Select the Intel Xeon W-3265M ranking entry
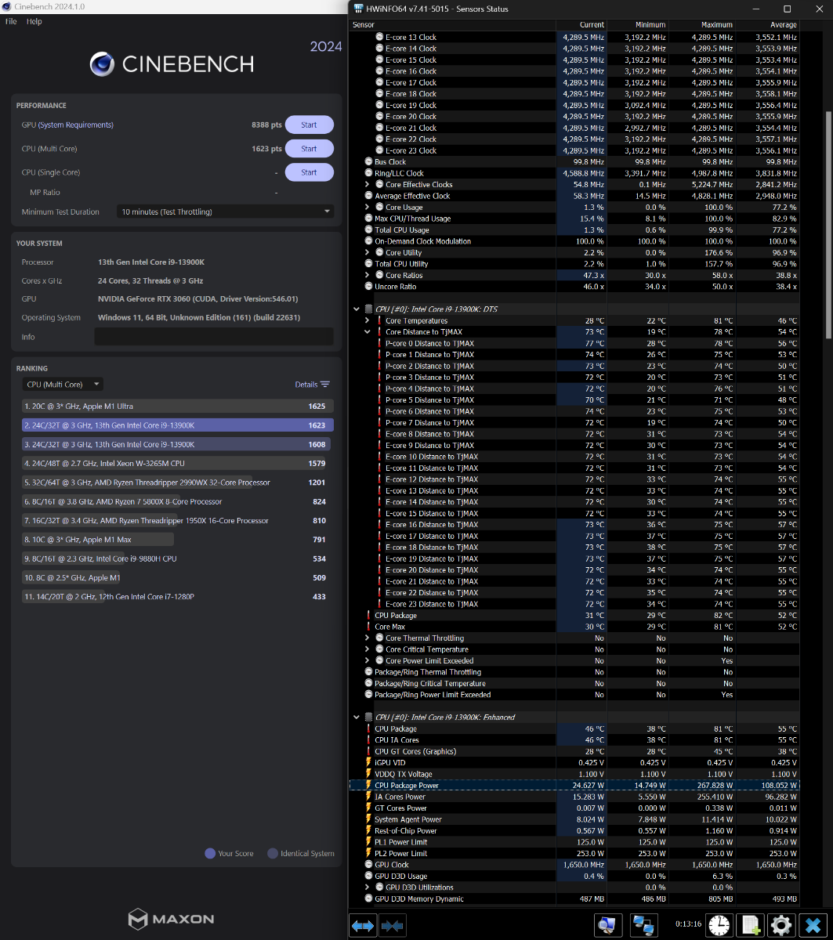The image size is (833, 940). pyautogui.click(x=178, y=464)
